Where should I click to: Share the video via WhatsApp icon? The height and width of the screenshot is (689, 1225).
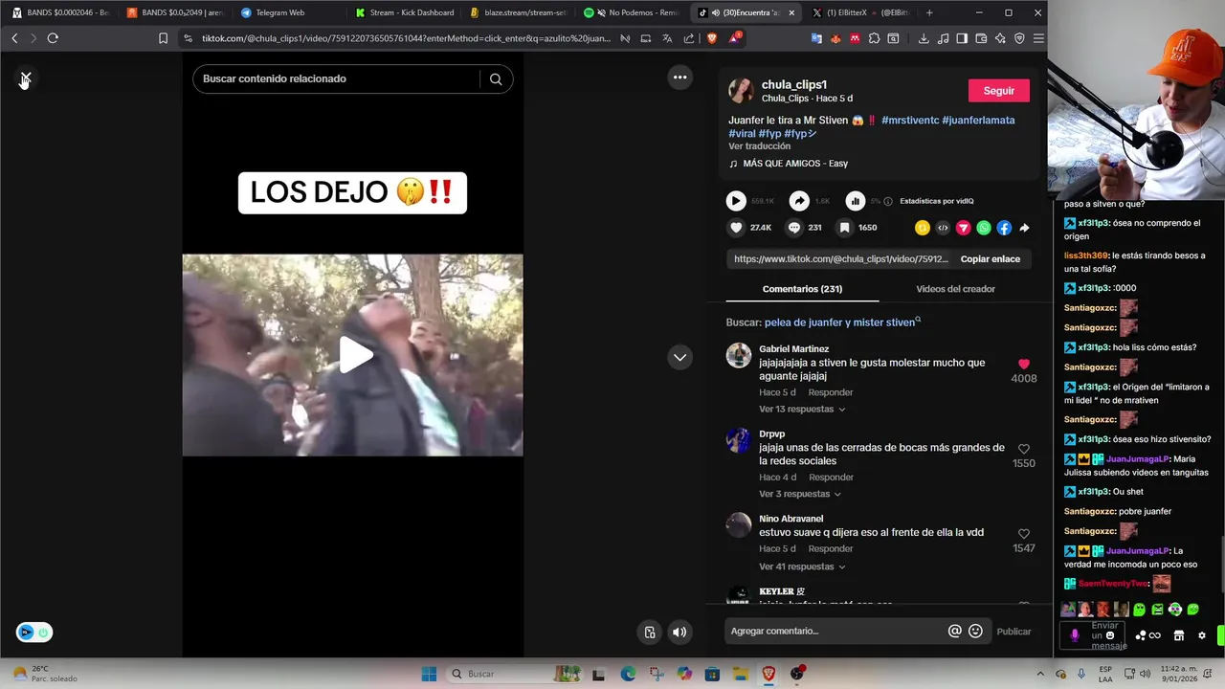tap(984, 228)
